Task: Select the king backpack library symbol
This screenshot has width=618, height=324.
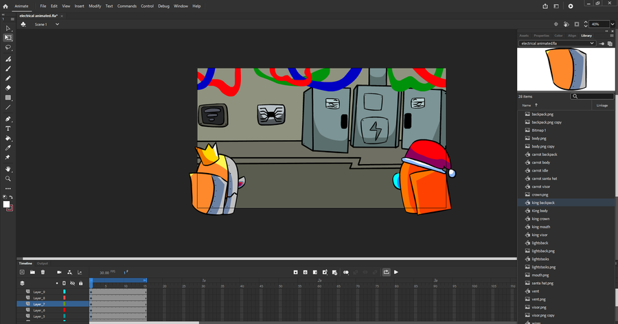Action: [566, 202]
